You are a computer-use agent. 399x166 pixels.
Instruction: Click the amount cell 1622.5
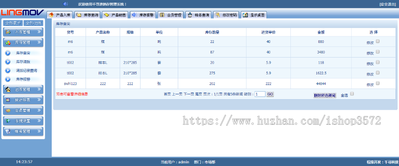tap(321, 73)
